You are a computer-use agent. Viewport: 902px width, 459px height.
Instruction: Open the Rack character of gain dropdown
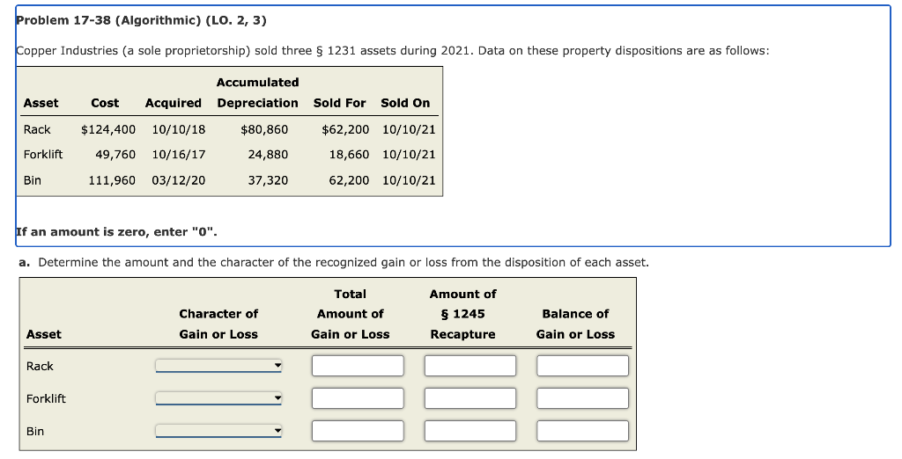(x=218, y=366)
